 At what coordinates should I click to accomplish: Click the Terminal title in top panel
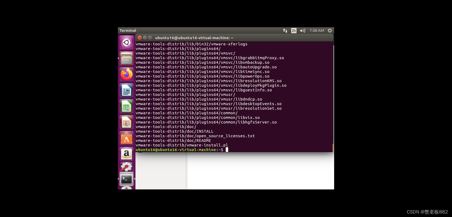[128, 31]
